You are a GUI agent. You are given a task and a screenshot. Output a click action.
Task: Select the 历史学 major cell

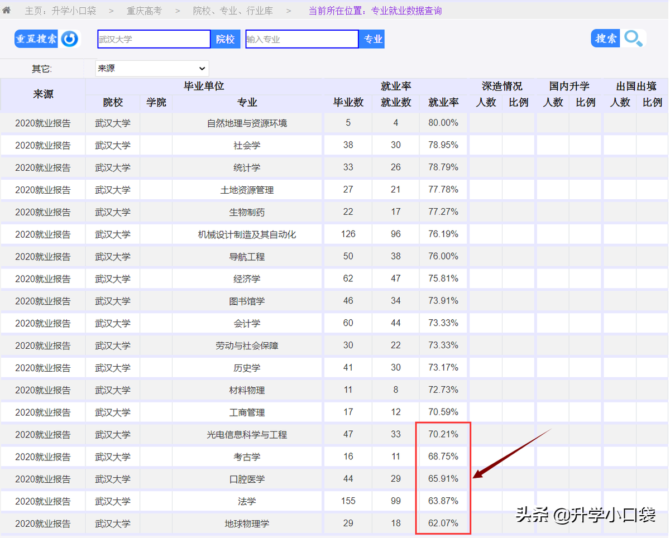(x=247, y=368)
